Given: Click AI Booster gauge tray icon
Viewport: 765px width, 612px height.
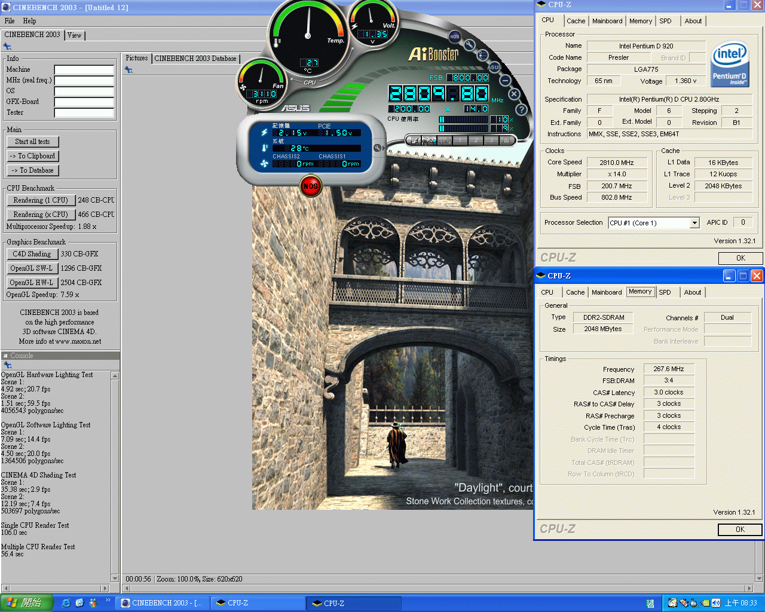Looking at the screenshot, I should 672,603.
